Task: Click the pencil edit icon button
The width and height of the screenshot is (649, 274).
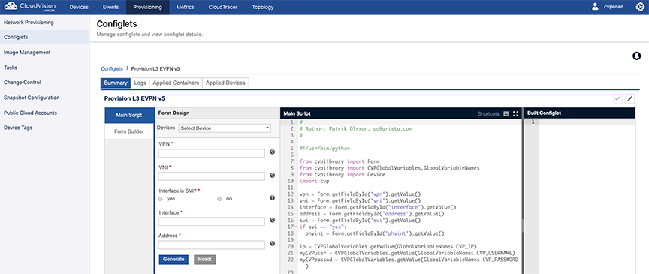Action: coord(630,98)
